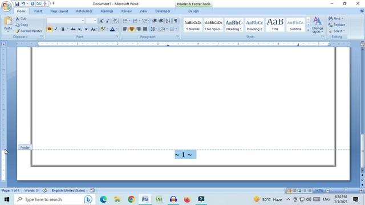Launch Google Chrome from the taskbar
Image resolution: width=365 pixels, height=205 pixels.
pos(131,199)
